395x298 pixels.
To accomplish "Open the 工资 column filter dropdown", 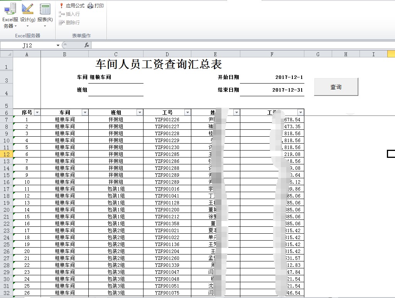I will pyautogui.click(x=300, y=112).
